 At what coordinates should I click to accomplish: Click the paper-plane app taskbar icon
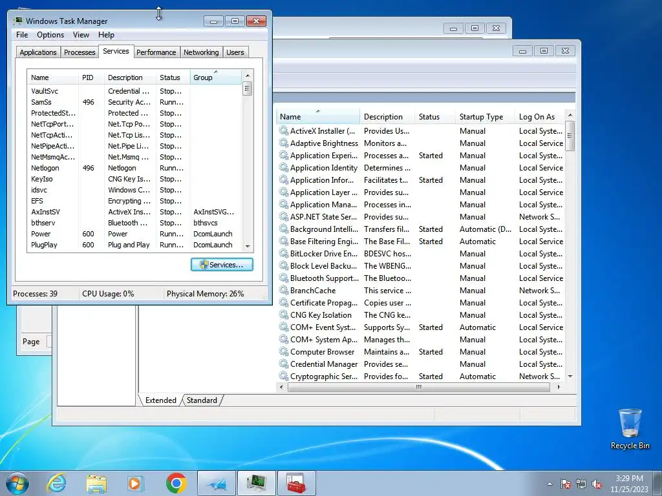point(217,483)
